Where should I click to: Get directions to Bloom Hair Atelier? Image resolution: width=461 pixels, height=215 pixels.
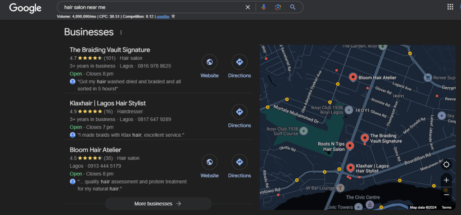click(x=239, y=166)
